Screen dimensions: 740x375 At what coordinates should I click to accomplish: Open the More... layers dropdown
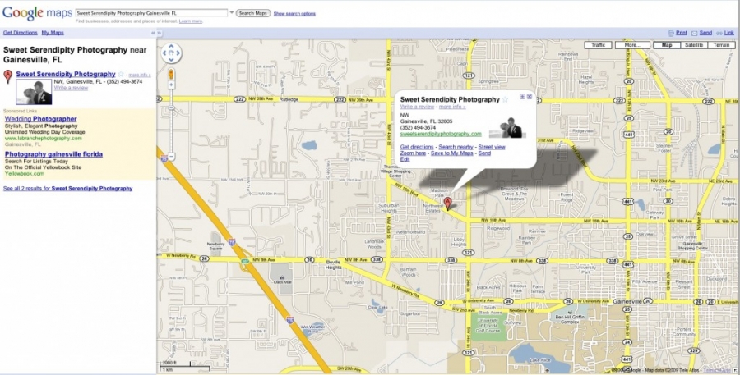click(x=632, y=45)
